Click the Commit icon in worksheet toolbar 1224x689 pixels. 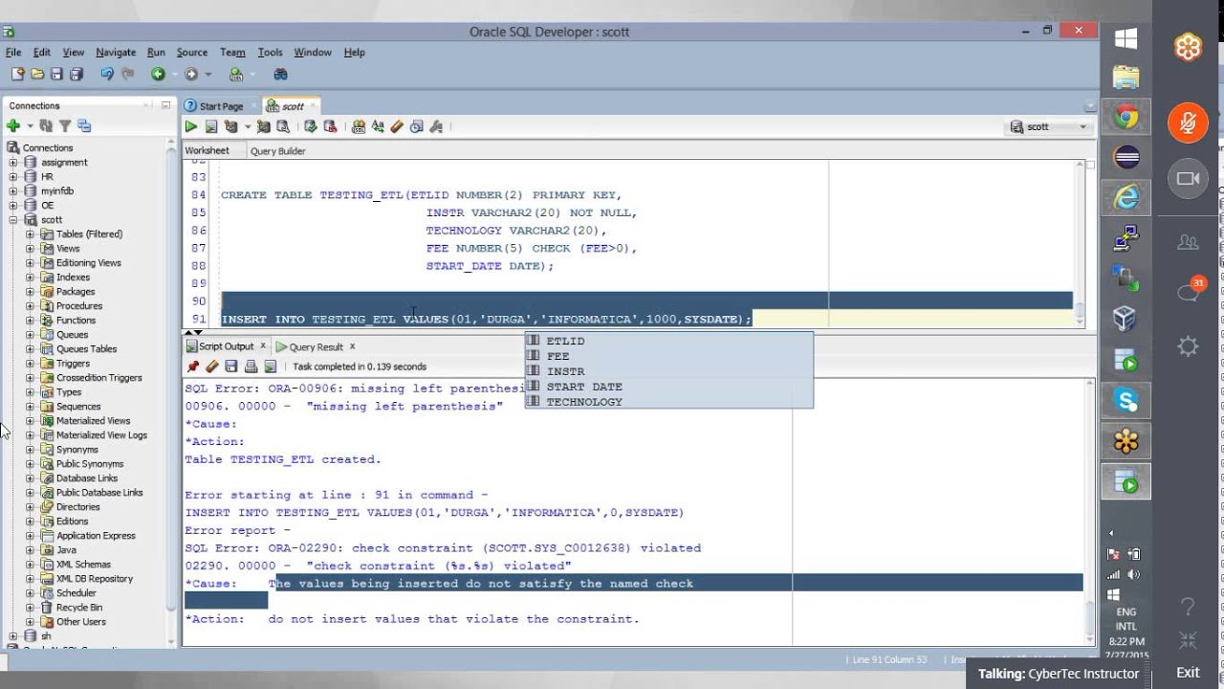coord(311,126)
